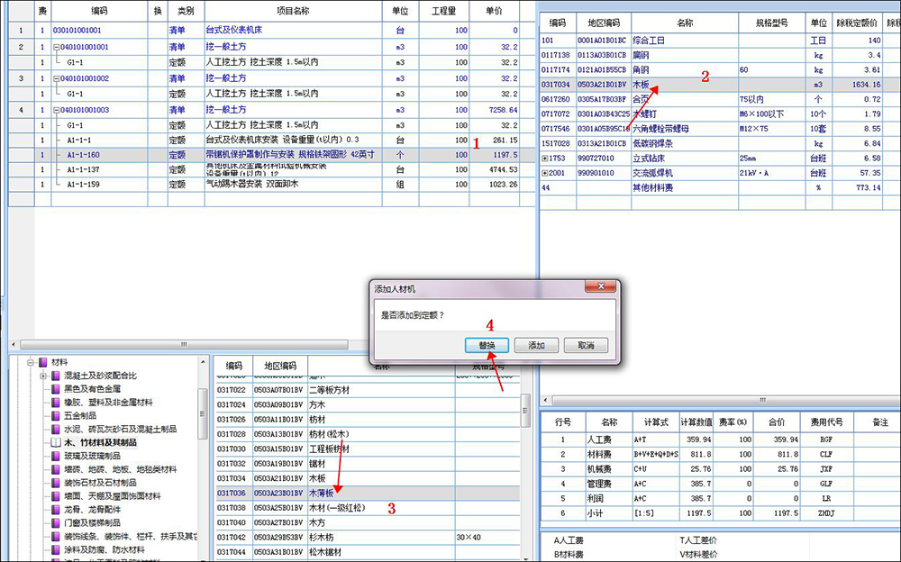The height and width of the screenshot is (562, 901).
Task: Select 综合工日 row in right panel
Action: [x=719, y=41]
